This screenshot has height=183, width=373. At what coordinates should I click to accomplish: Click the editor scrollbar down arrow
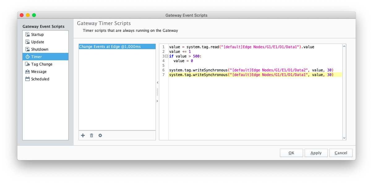coord(344,138)
